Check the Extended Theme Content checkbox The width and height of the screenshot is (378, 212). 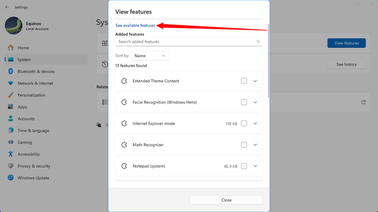click(x=244, y=81)
